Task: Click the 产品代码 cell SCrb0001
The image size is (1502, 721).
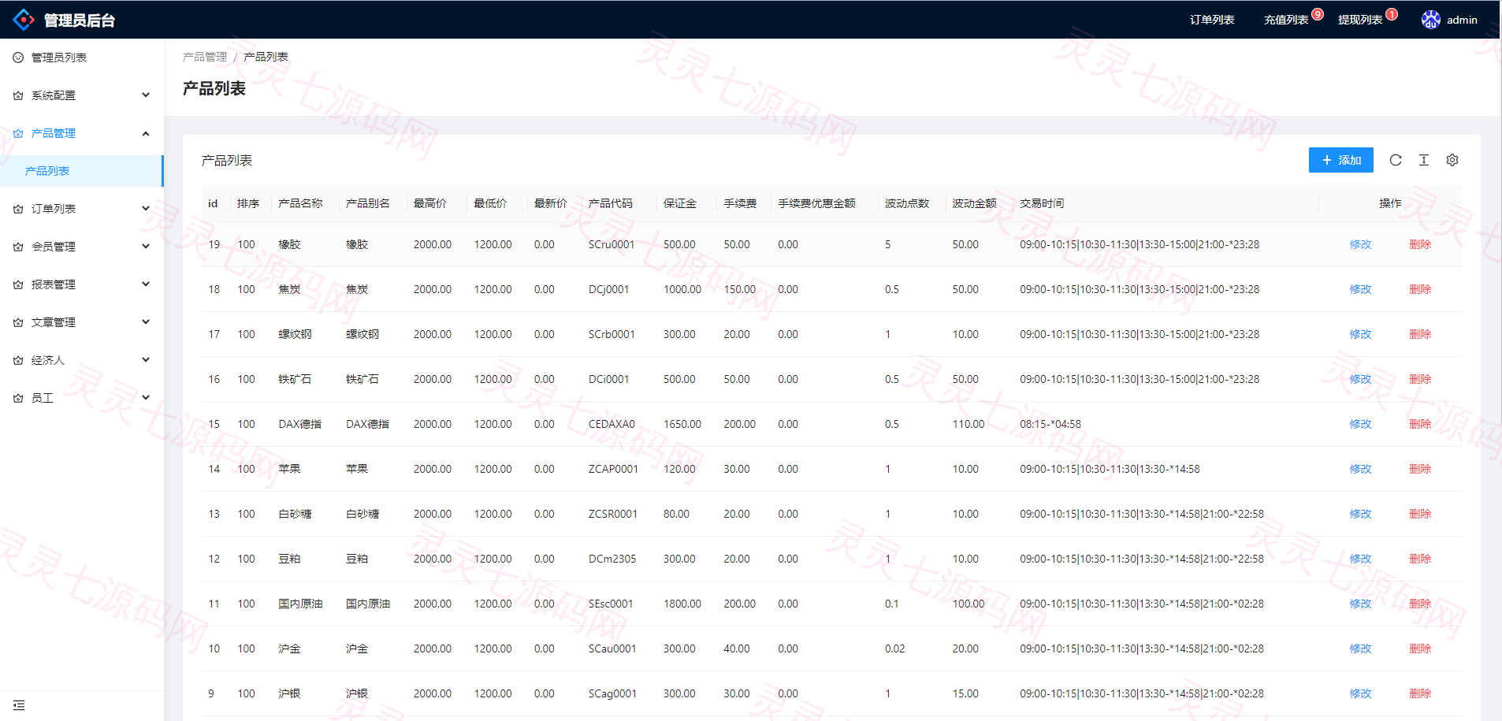Action: pos(612,334)
